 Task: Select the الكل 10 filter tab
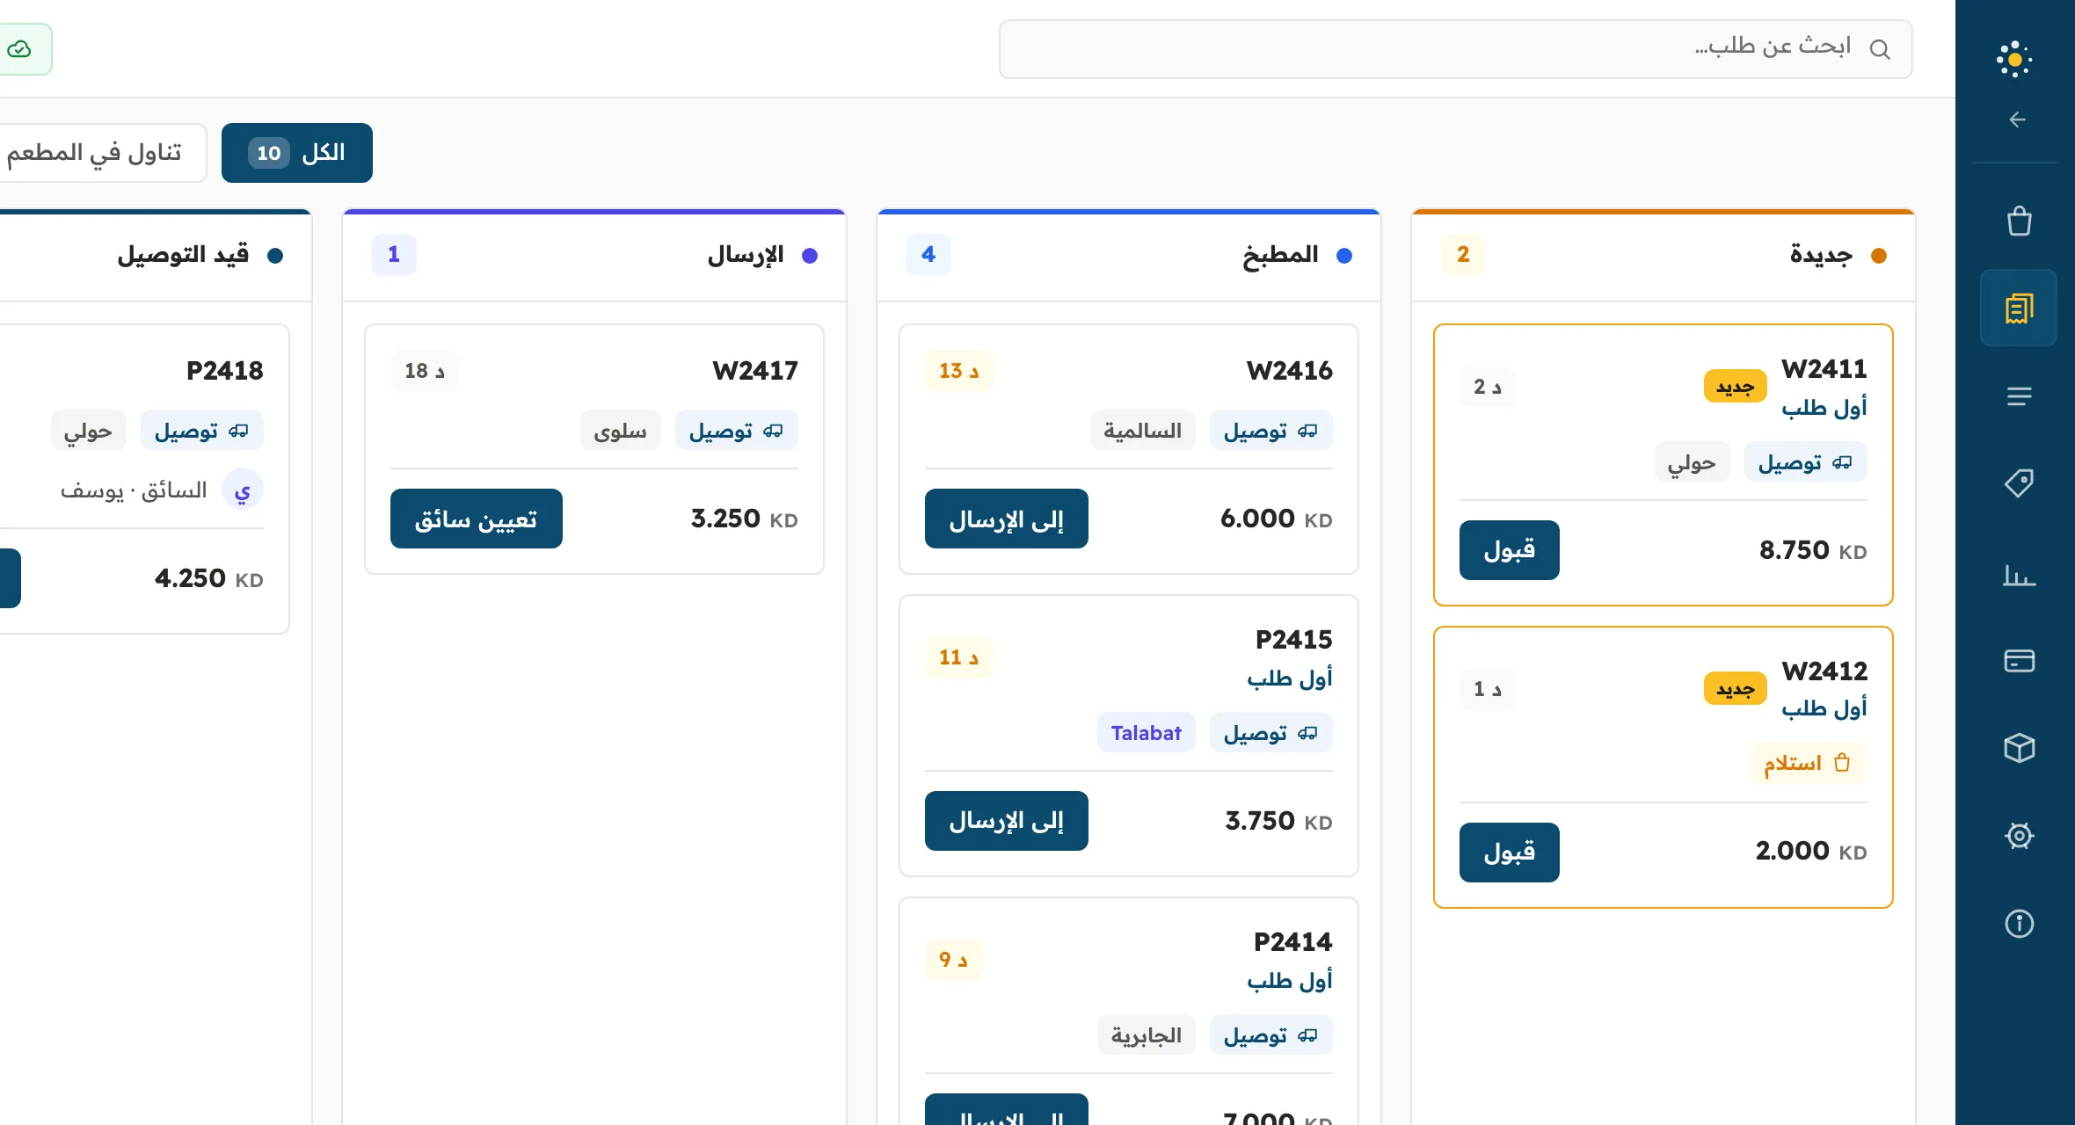pos(297,153)
